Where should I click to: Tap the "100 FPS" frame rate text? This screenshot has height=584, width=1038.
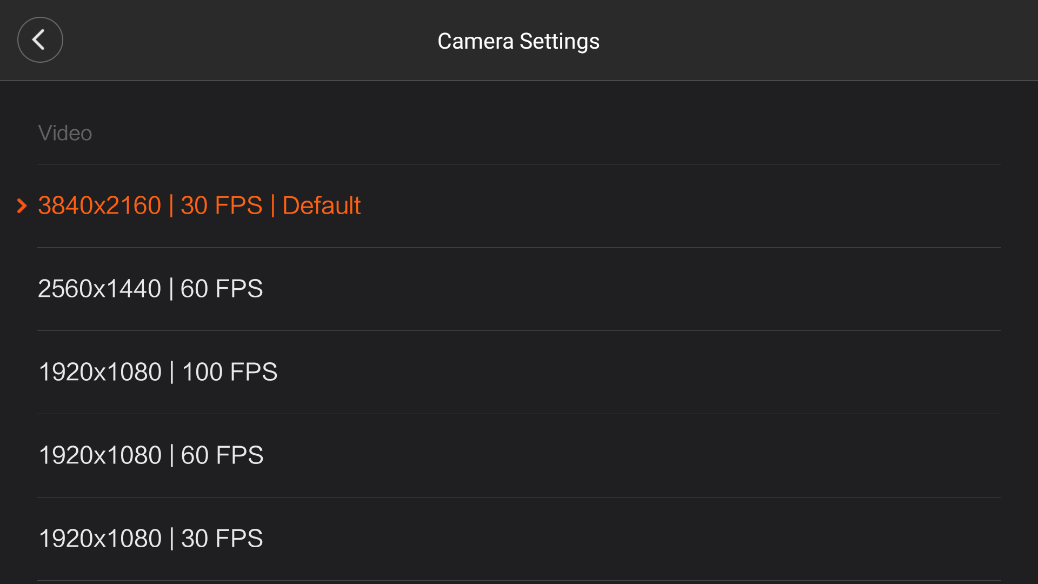click(x=230, y=372)
